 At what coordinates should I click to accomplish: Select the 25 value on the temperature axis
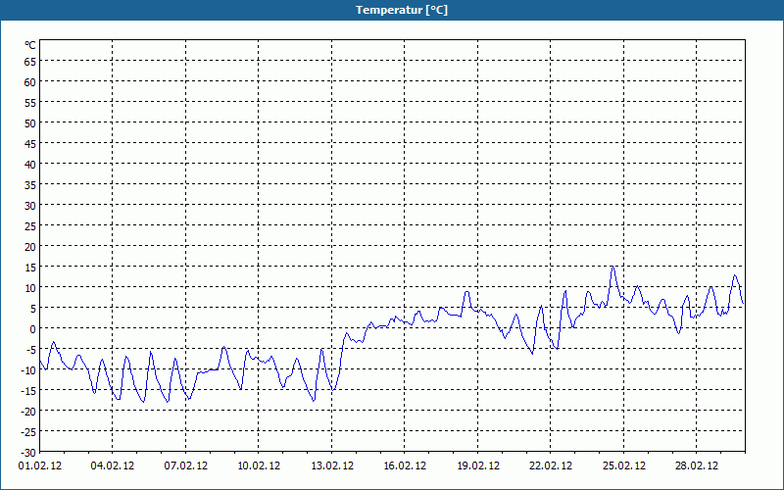(30, 226)
